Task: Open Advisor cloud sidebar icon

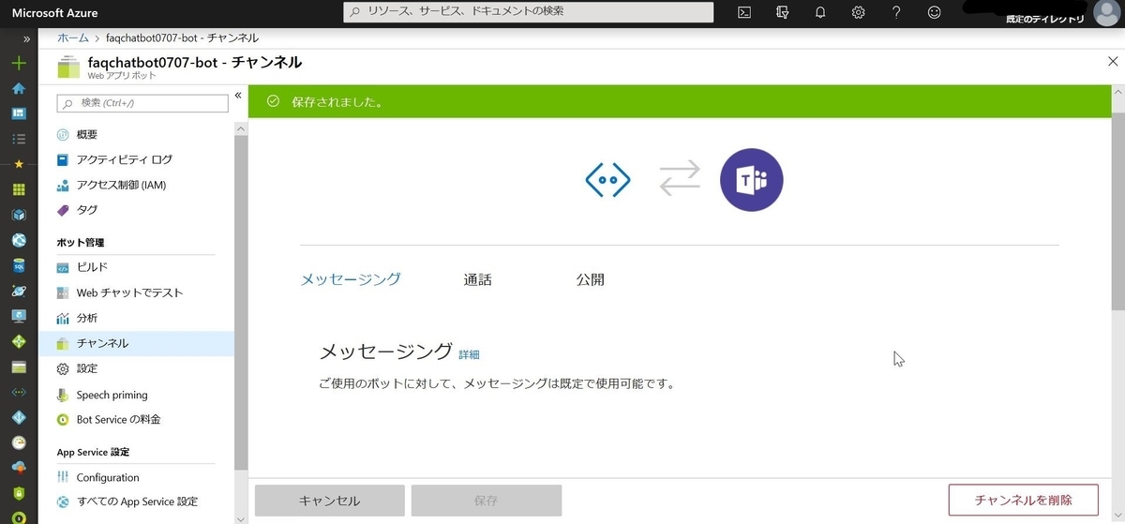Action: pyautogui.click(x=19, y=468)
